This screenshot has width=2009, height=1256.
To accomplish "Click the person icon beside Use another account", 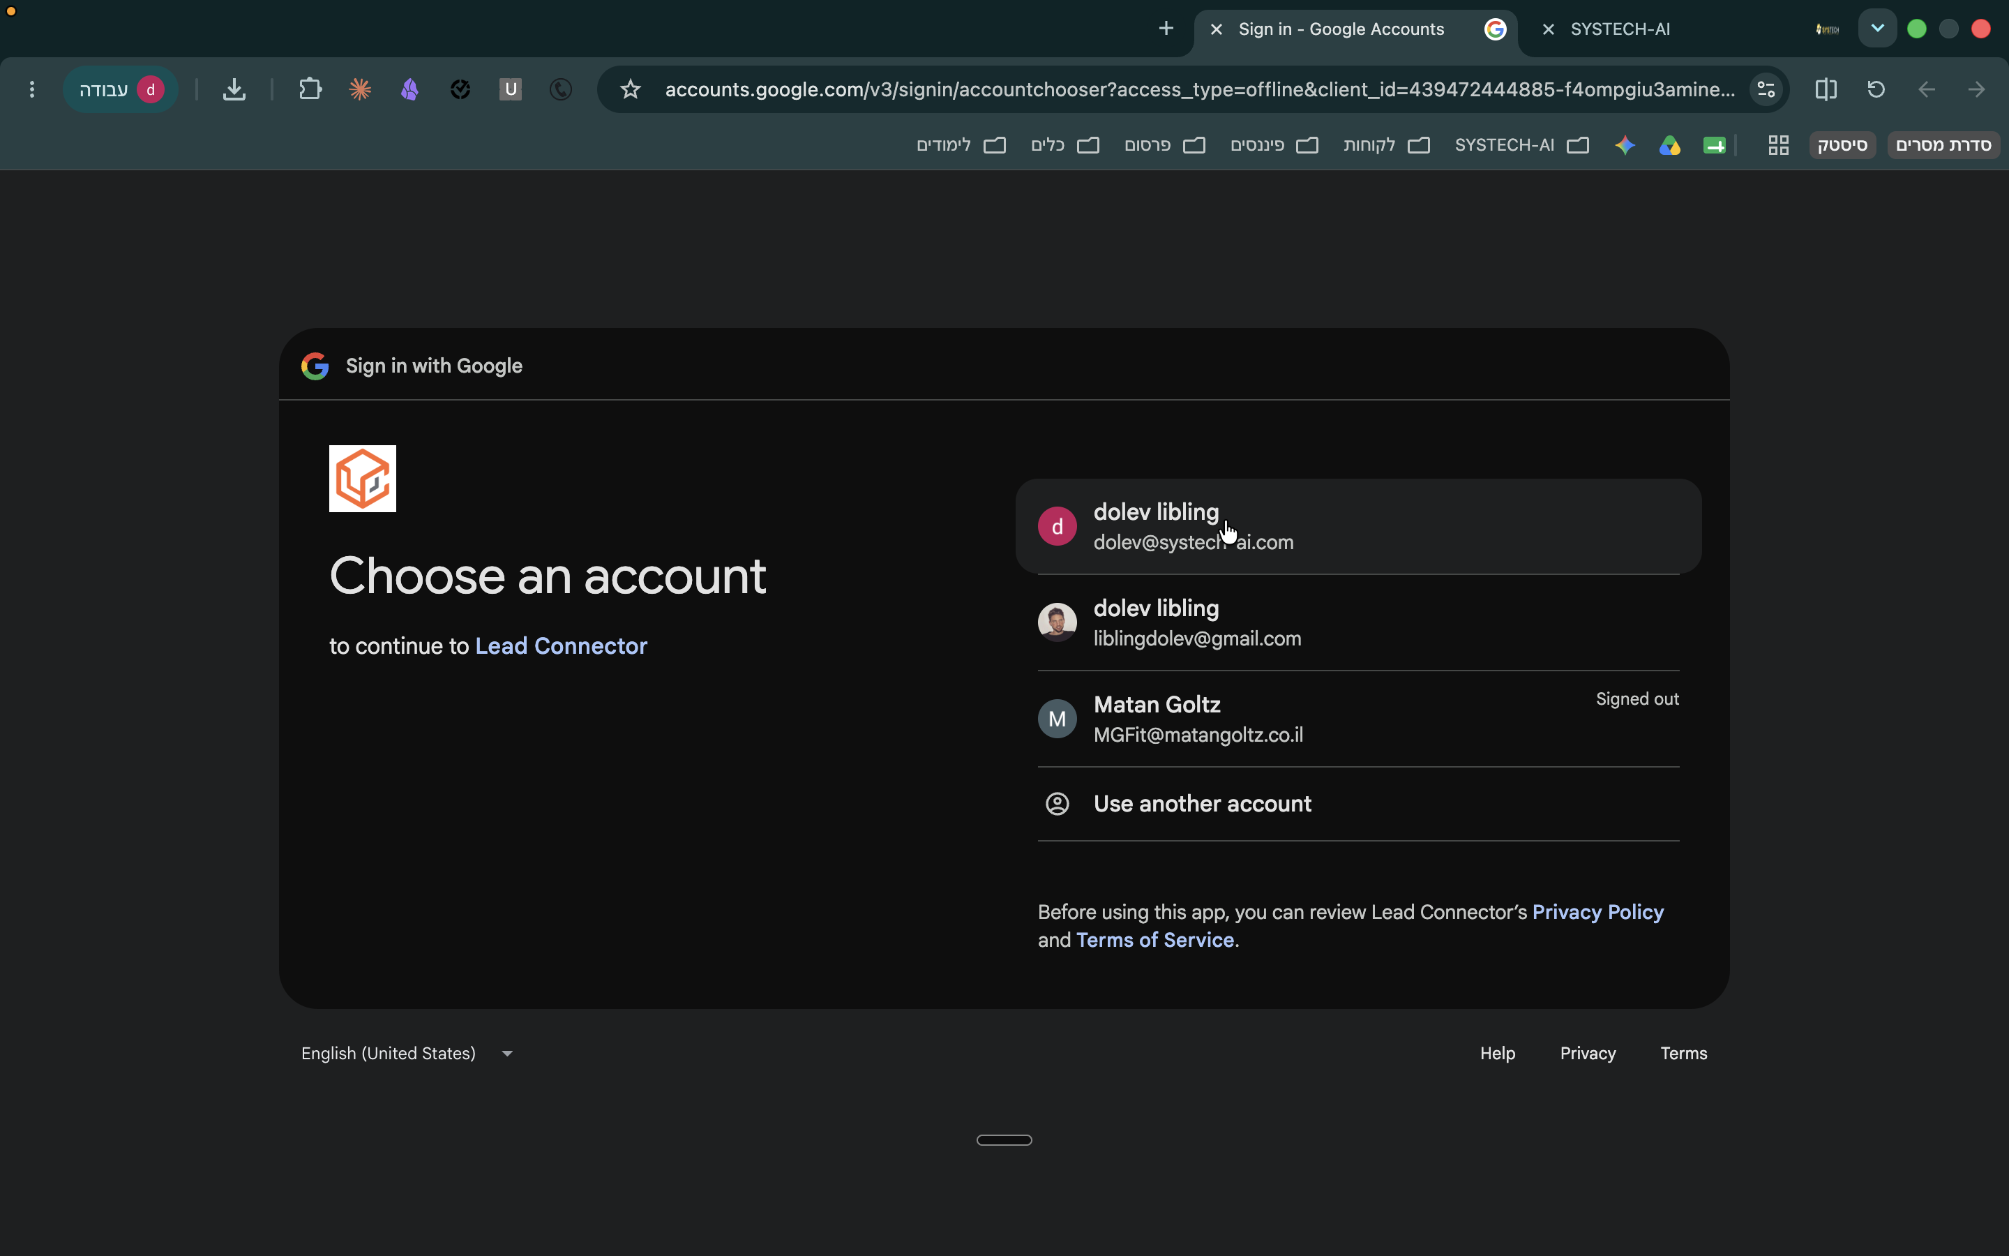I will [x=1057, y=803].
